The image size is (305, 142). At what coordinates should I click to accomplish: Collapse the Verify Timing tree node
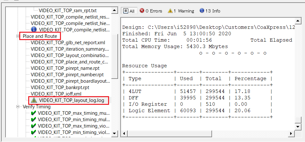point(18,107)
